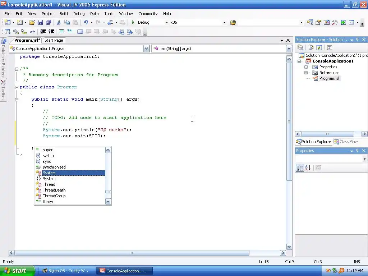The width and height of the screenshot is (368, 276).
Task: Open the ConsoleApplication1.Program class dropdown
Action: 147,49
